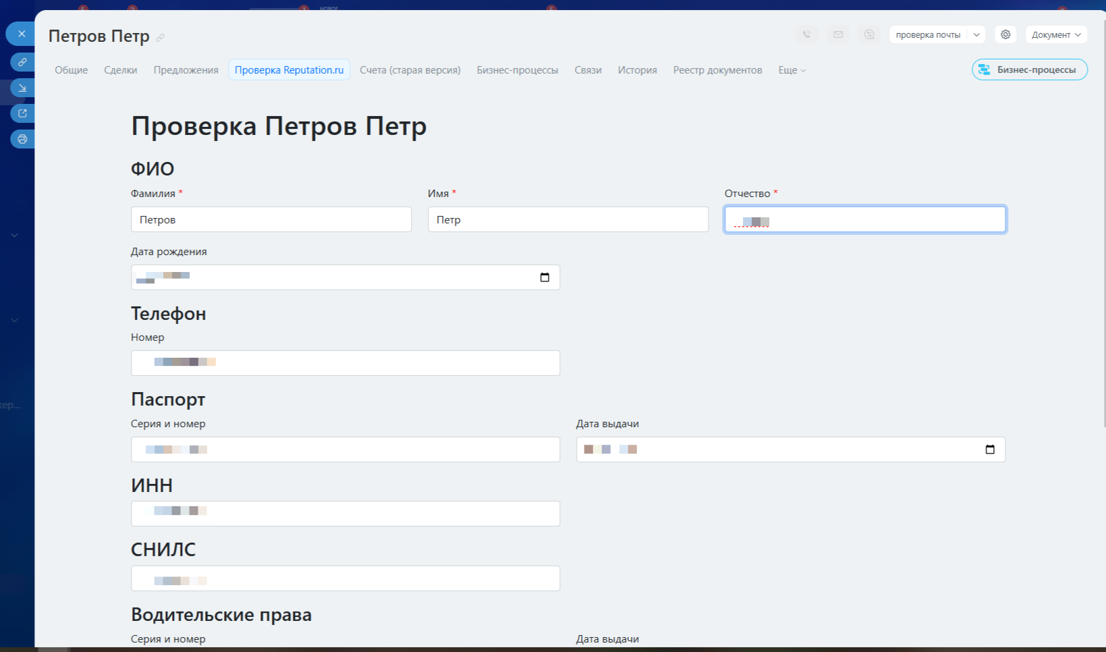This screenshot has height=652, width=1106.
Task: Open card in new window via sidebar icon
Action: coord(22,113)
